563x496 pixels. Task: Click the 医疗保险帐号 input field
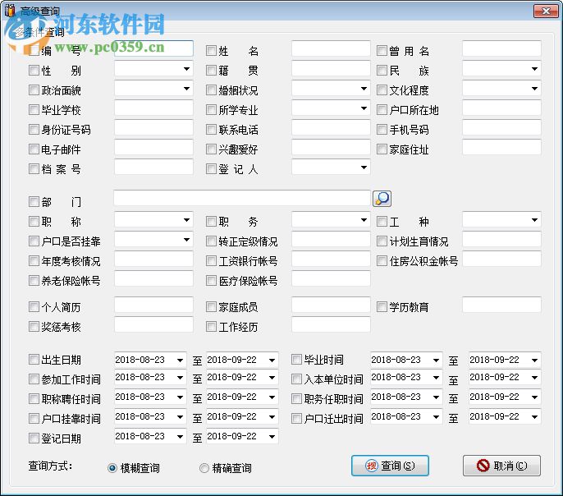tap(331, 278)
